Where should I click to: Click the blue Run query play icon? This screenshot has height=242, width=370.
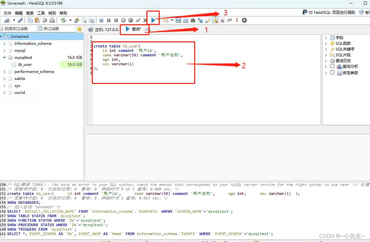(x=153, y=20)
